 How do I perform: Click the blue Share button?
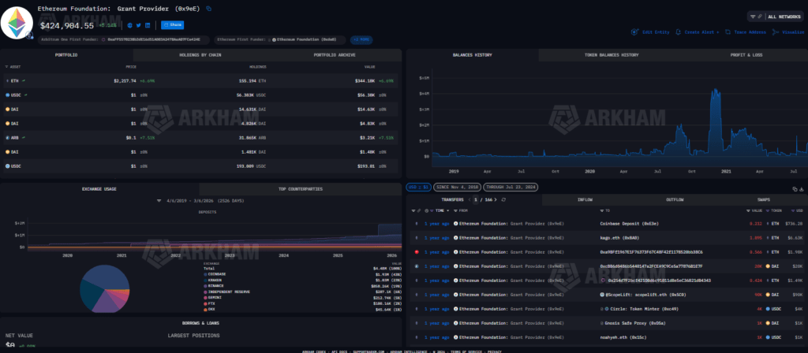[x=172, y=24]
